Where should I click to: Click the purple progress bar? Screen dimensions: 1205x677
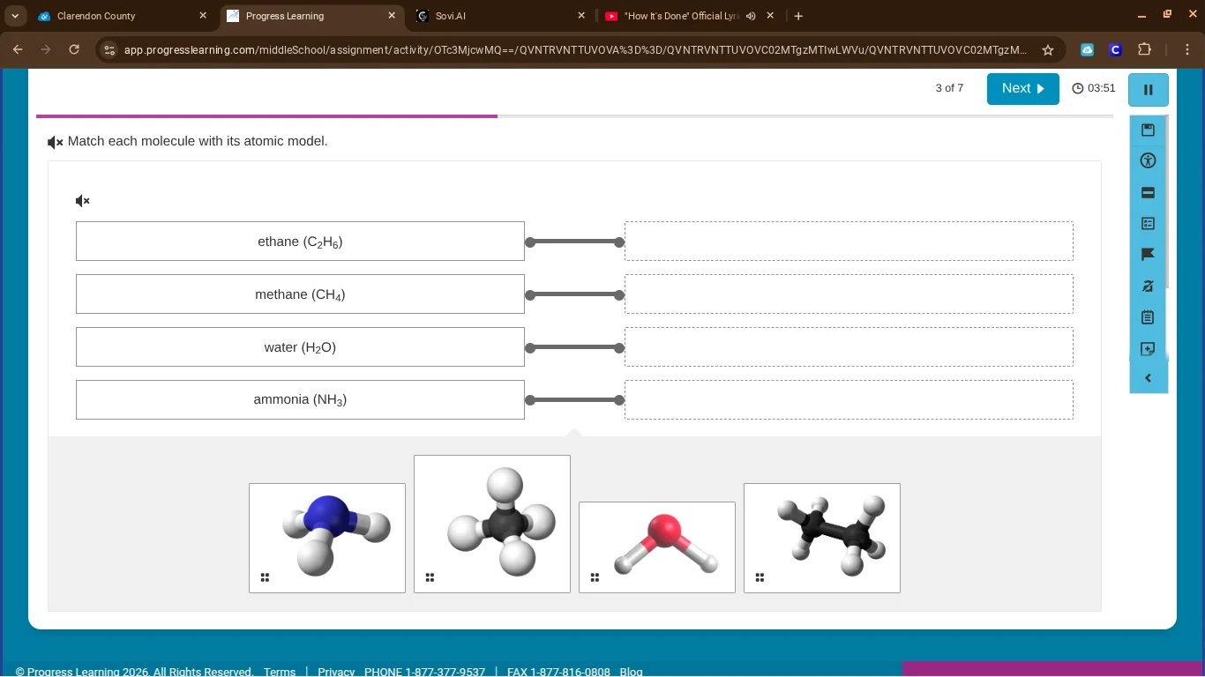265,115
